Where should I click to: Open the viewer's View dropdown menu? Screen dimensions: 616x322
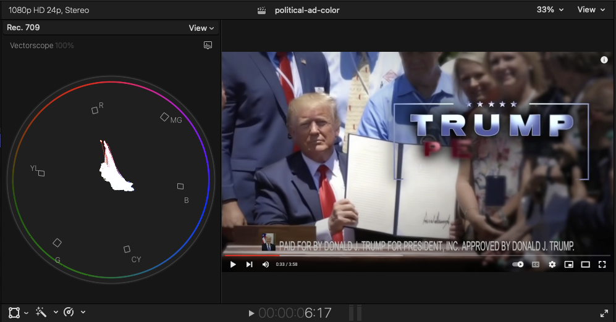(590, 10)
